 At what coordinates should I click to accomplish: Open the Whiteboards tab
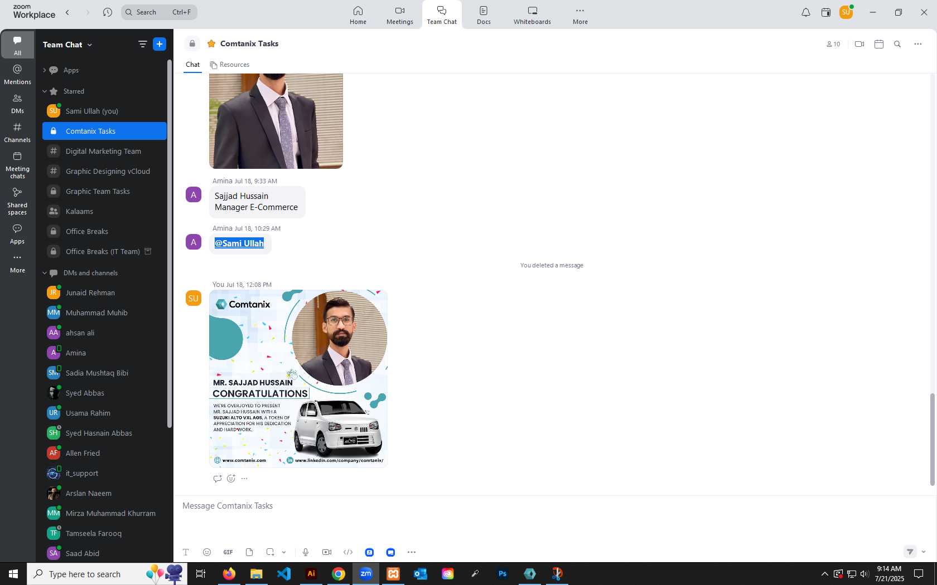click(x=532, y=15)
